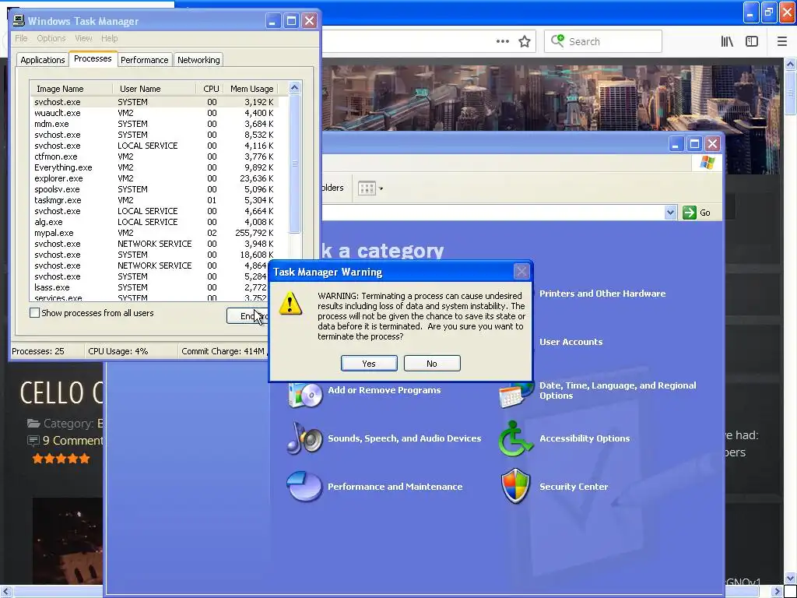Click the warning triangle icon in dialog

(290, 303)
